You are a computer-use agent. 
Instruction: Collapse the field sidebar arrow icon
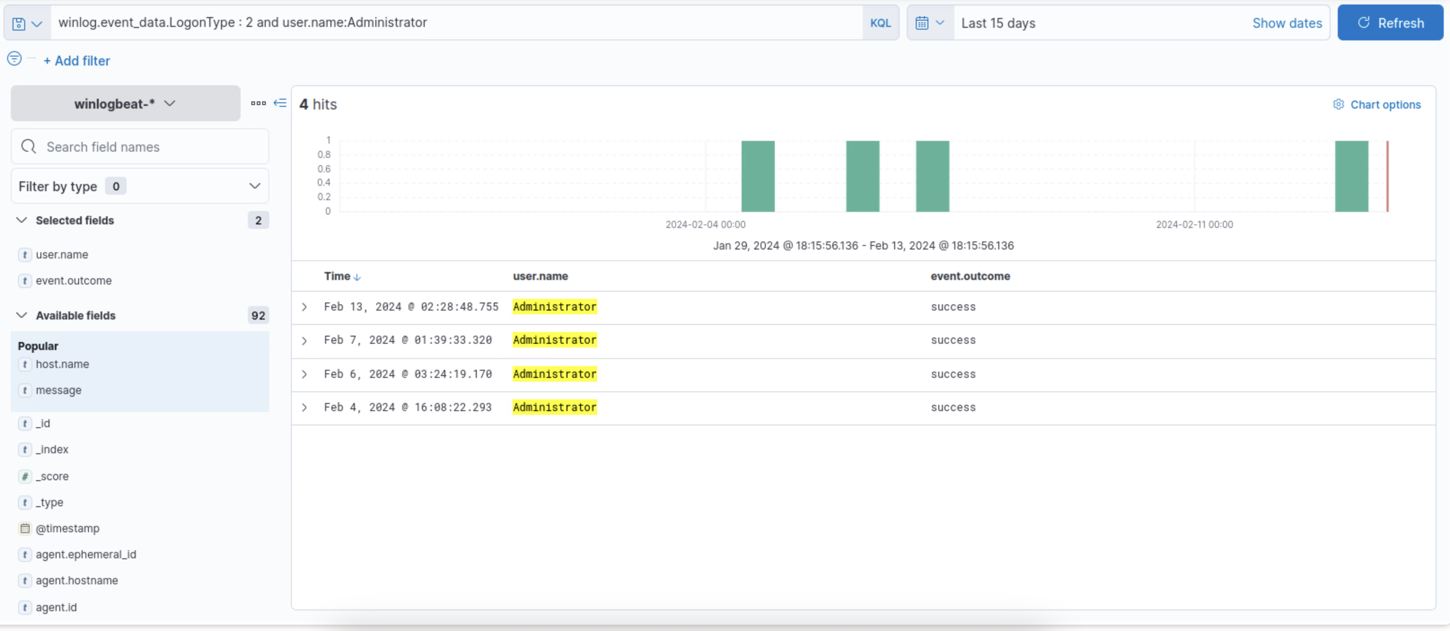click(x=280, y=103)
